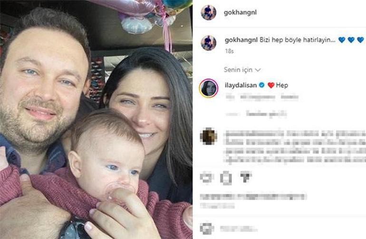
Task: Open the pixelated commenter avatar below ilaydalisan
Action: pyautogui.click(x=209, y=136)
